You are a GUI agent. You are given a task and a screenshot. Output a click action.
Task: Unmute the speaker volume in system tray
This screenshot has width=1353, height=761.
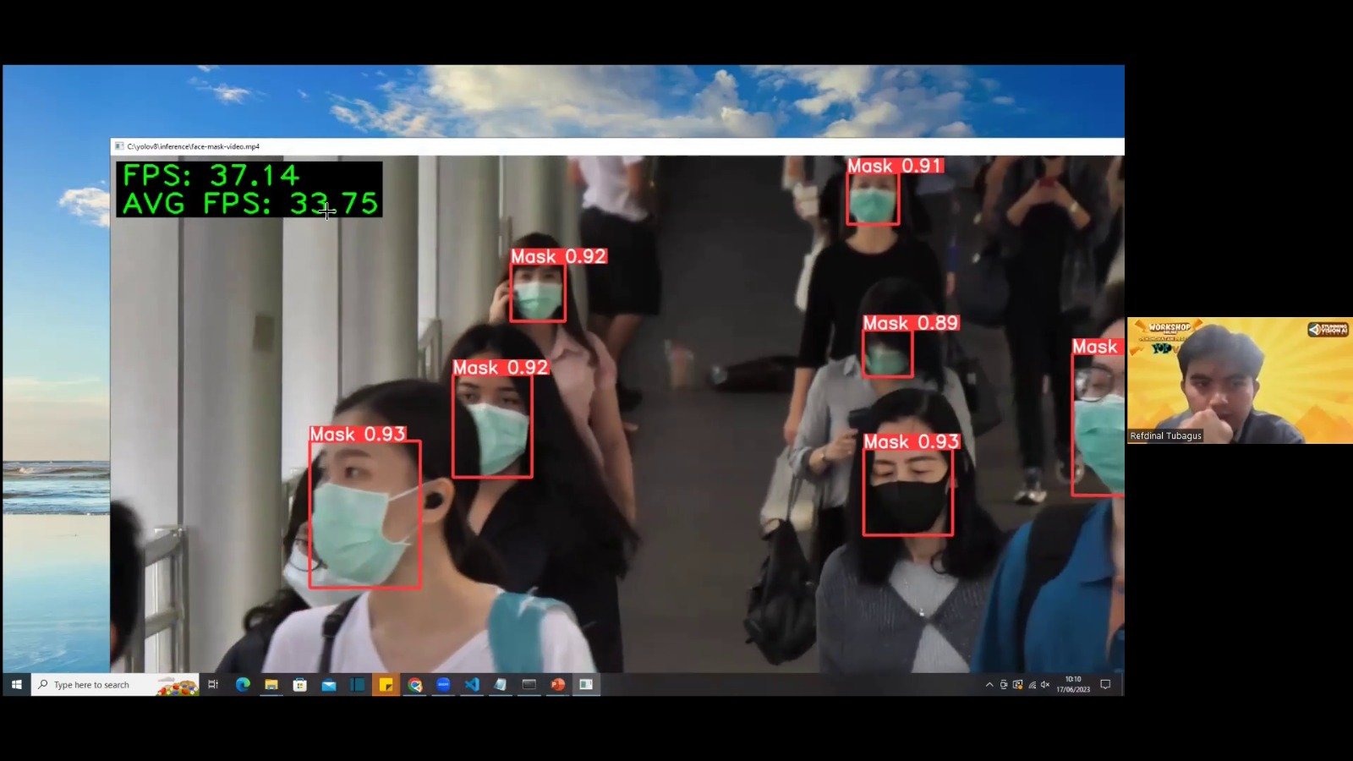click(x=1045, y=685)
